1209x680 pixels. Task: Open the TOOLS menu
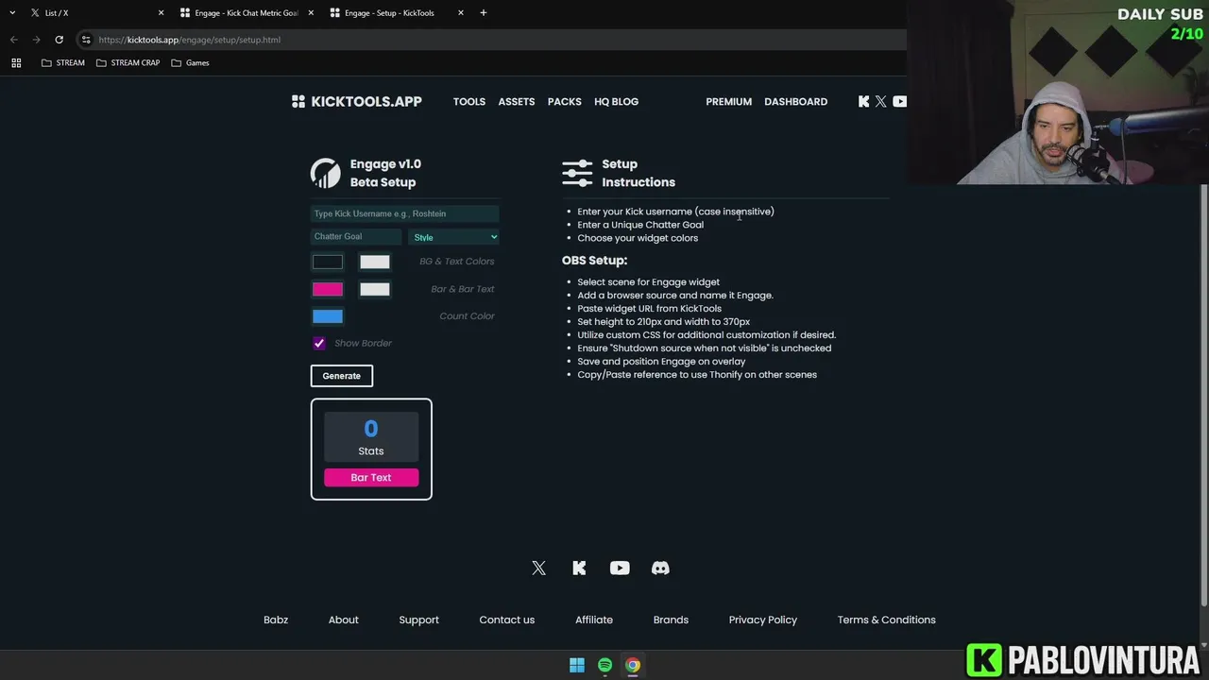tap(469, 101)
